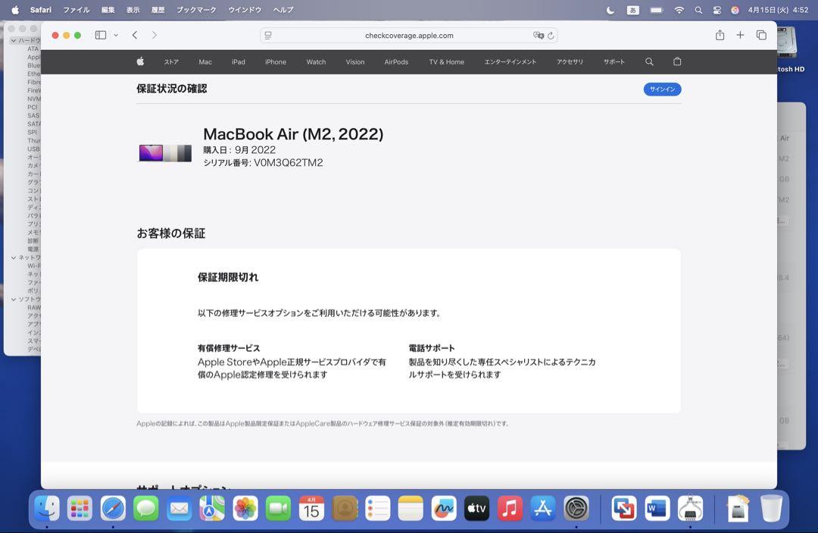Open the iPhone navigation link
Viewport: 818px width, 533px height.
[276, 61]
